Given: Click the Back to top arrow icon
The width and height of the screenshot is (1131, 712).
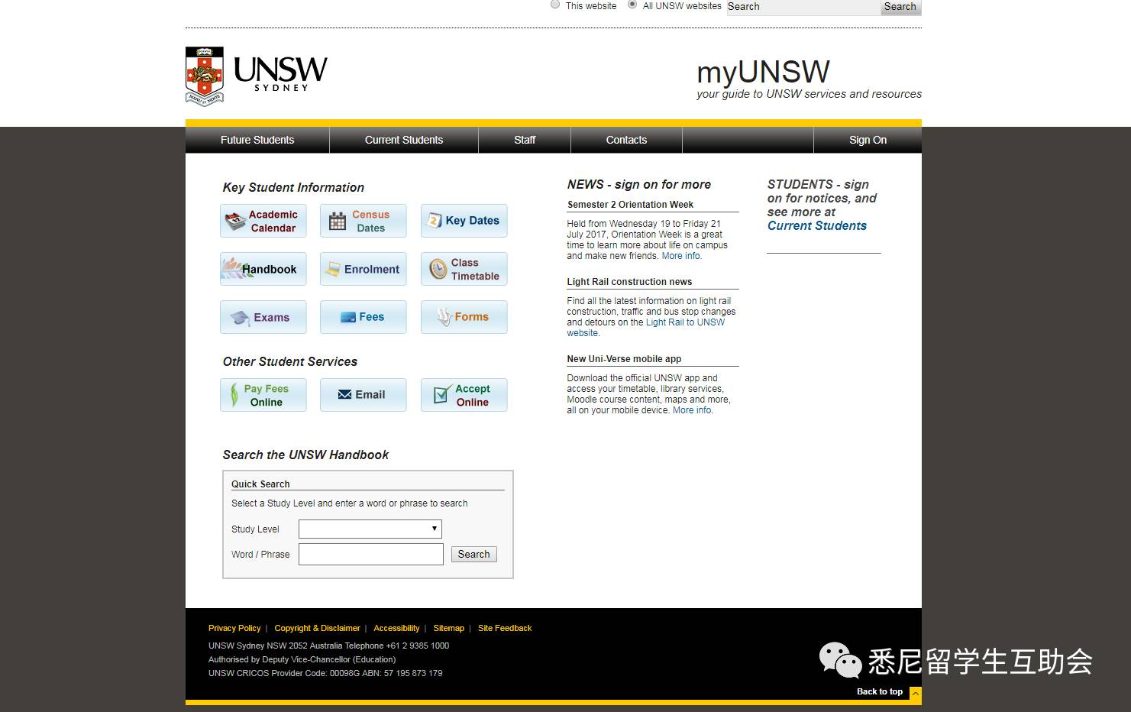Looking at the screenshot, I should pos(916,694).
